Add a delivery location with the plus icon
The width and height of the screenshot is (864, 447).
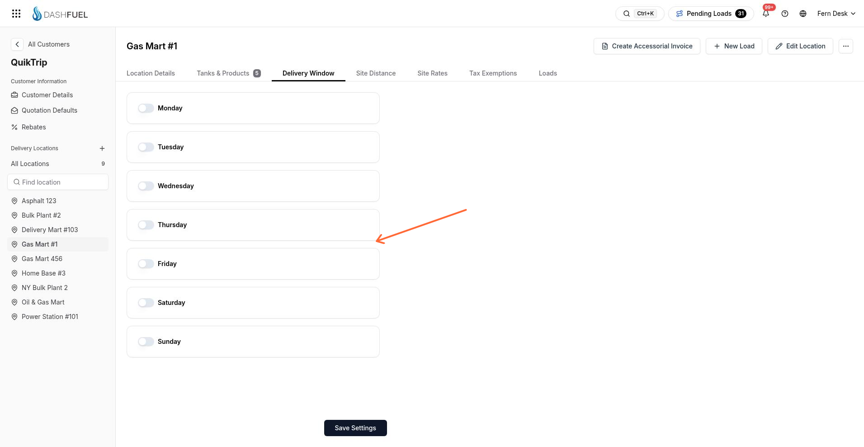(102, 148)
